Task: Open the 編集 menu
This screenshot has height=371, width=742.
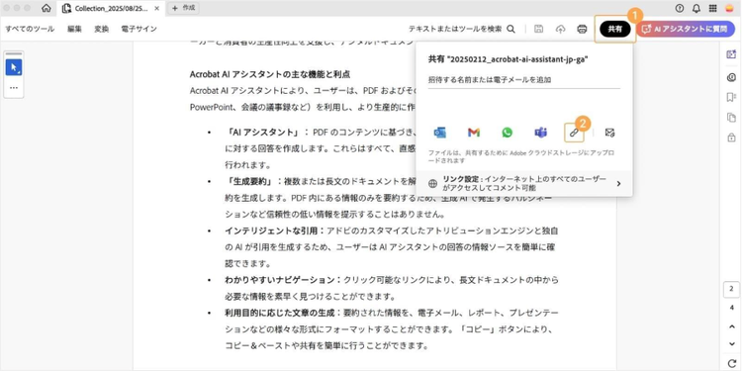Action: pos(74,29)
